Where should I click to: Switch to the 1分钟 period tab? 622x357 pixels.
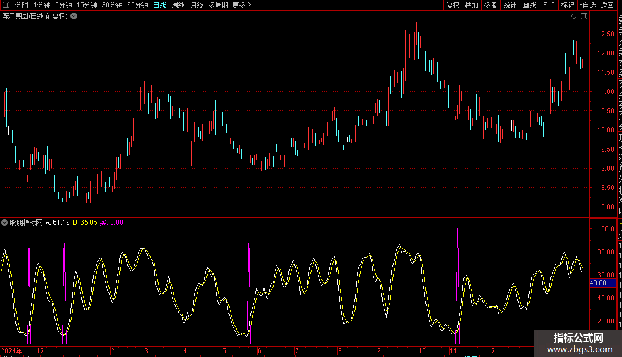[x=42, y=5]
